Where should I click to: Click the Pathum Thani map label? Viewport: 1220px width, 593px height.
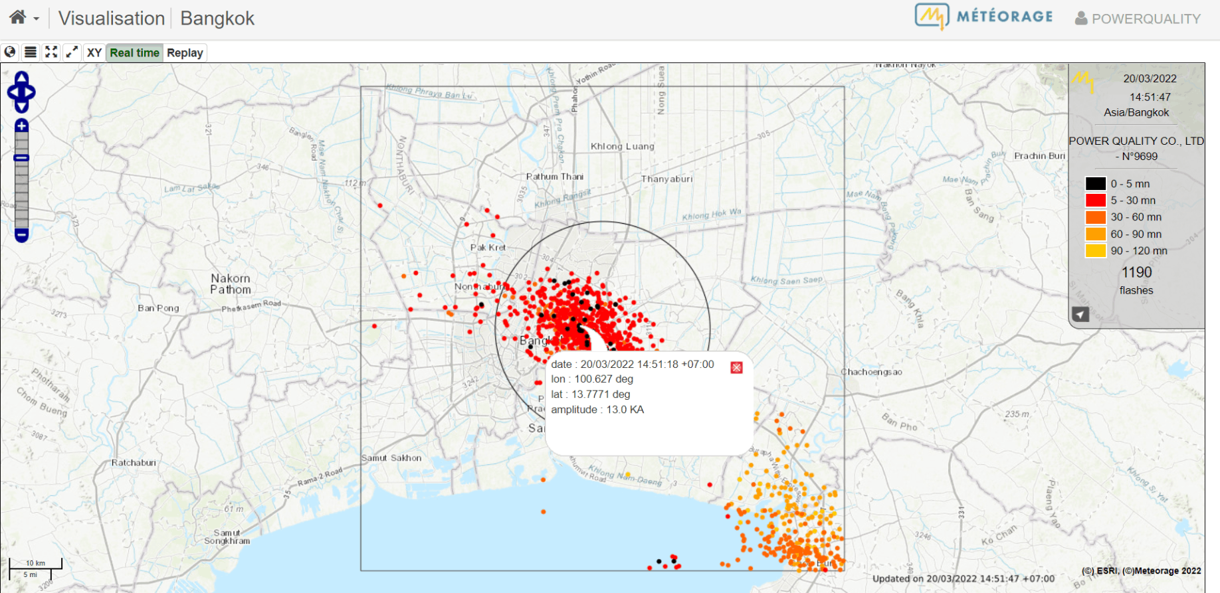tap(555, 177)
